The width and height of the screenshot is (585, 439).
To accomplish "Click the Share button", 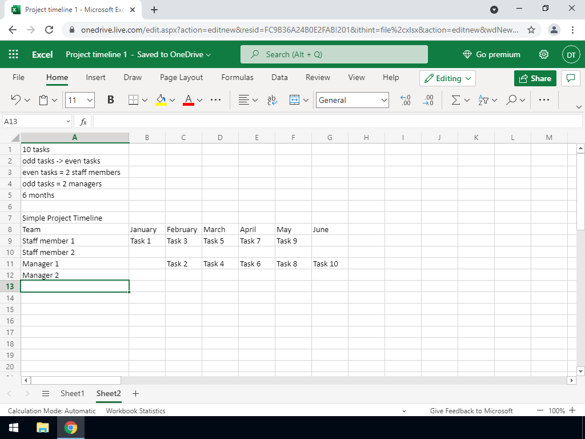I will tap(535, 78).
